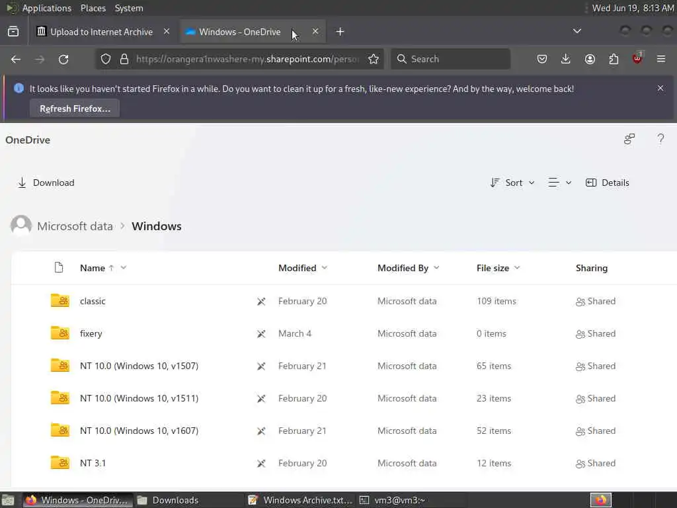The image size is (677, 508).
Task: Click the file type column header icon
Action: coord(59,267)
